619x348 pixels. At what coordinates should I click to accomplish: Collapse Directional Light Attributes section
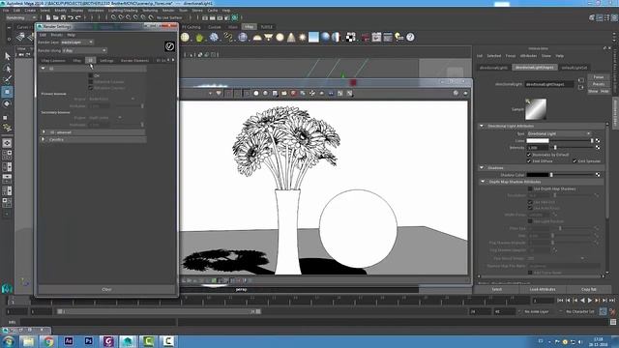[482, 126]
